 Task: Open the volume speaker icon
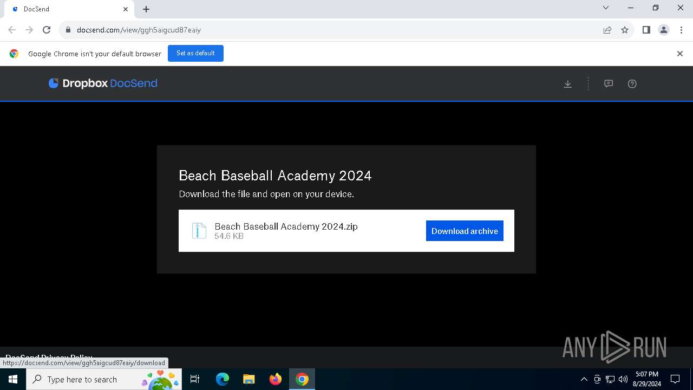point(623,379)
